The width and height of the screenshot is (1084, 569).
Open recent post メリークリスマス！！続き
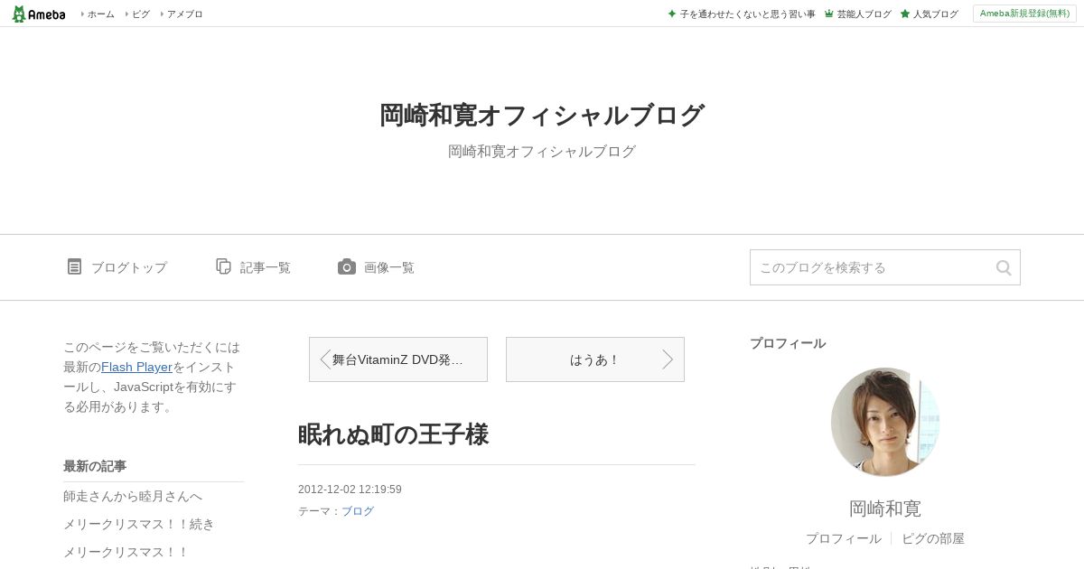click(139, 524)
